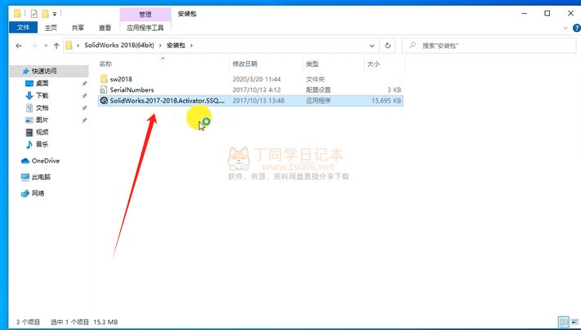Click Properties icon in quick access toolbar
581x330 pixels.
[34, 14]
